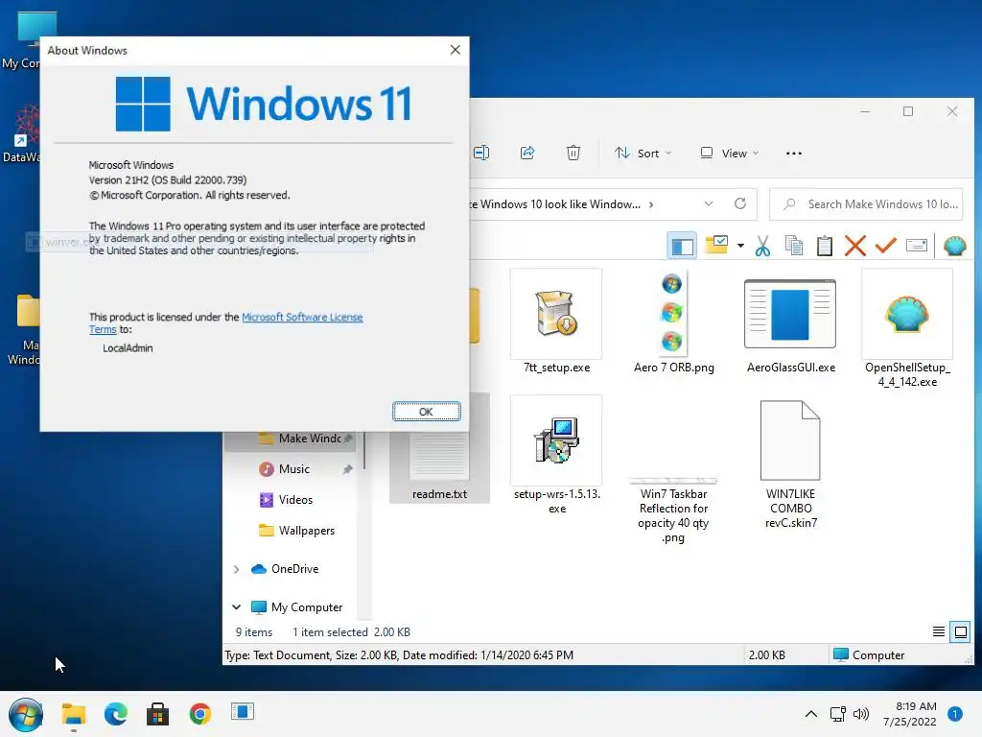
Task: Click the Delete trash icon in Explorer
Action: [573, 153]
